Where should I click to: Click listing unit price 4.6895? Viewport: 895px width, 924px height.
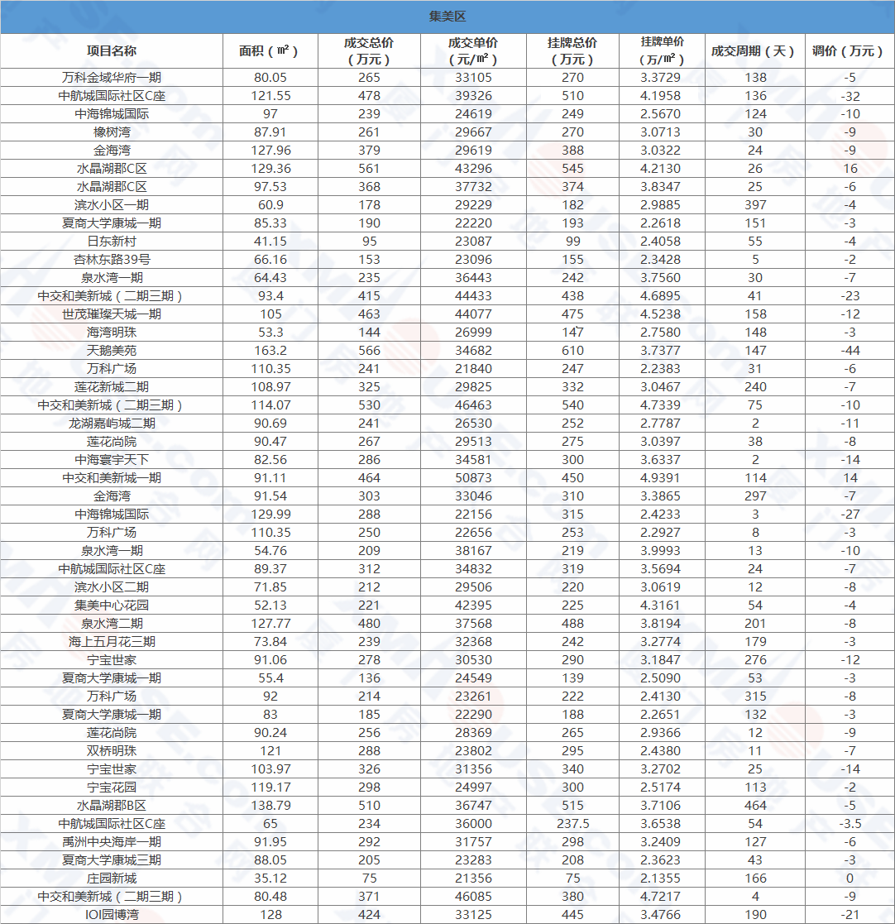(661, 296)
